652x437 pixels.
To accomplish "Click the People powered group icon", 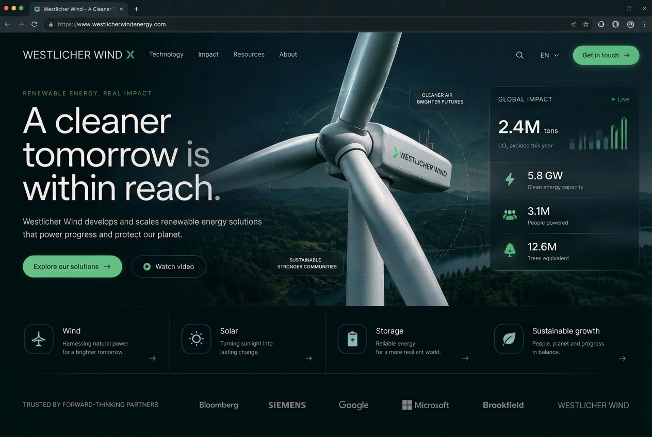I will tap(510, 215).
